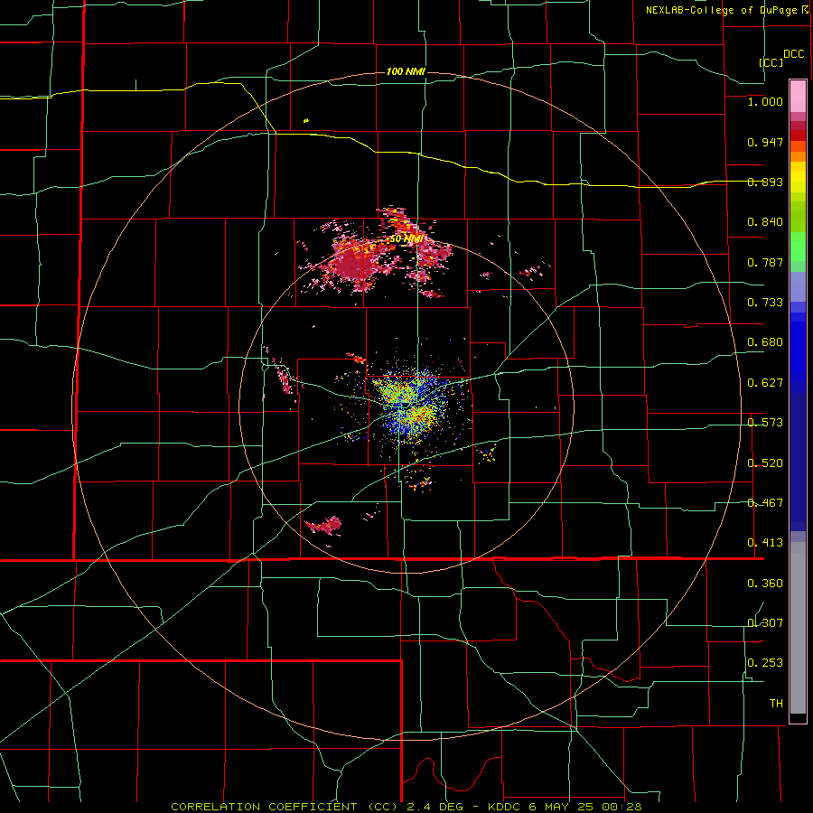Select the 50 NMI range ring label

point(406,238)
